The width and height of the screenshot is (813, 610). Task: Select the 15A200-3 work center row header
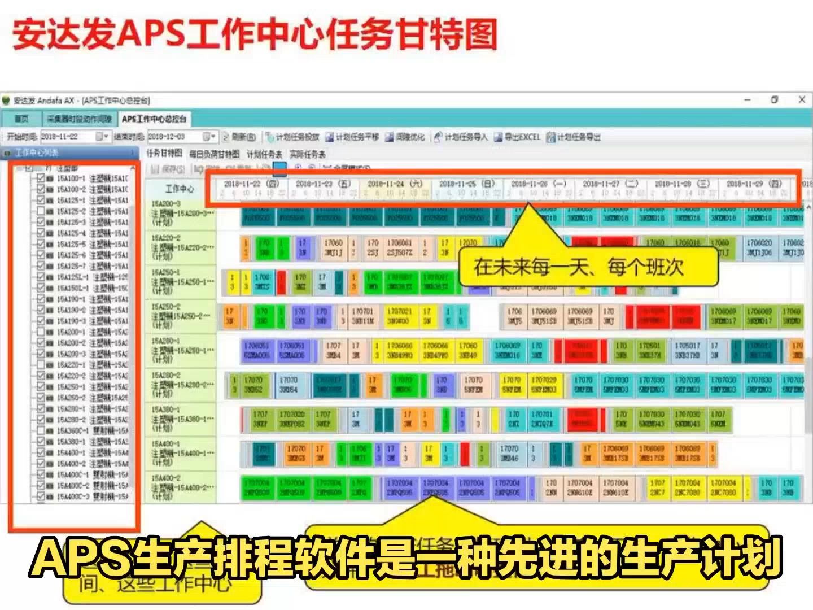pos(181,213)
